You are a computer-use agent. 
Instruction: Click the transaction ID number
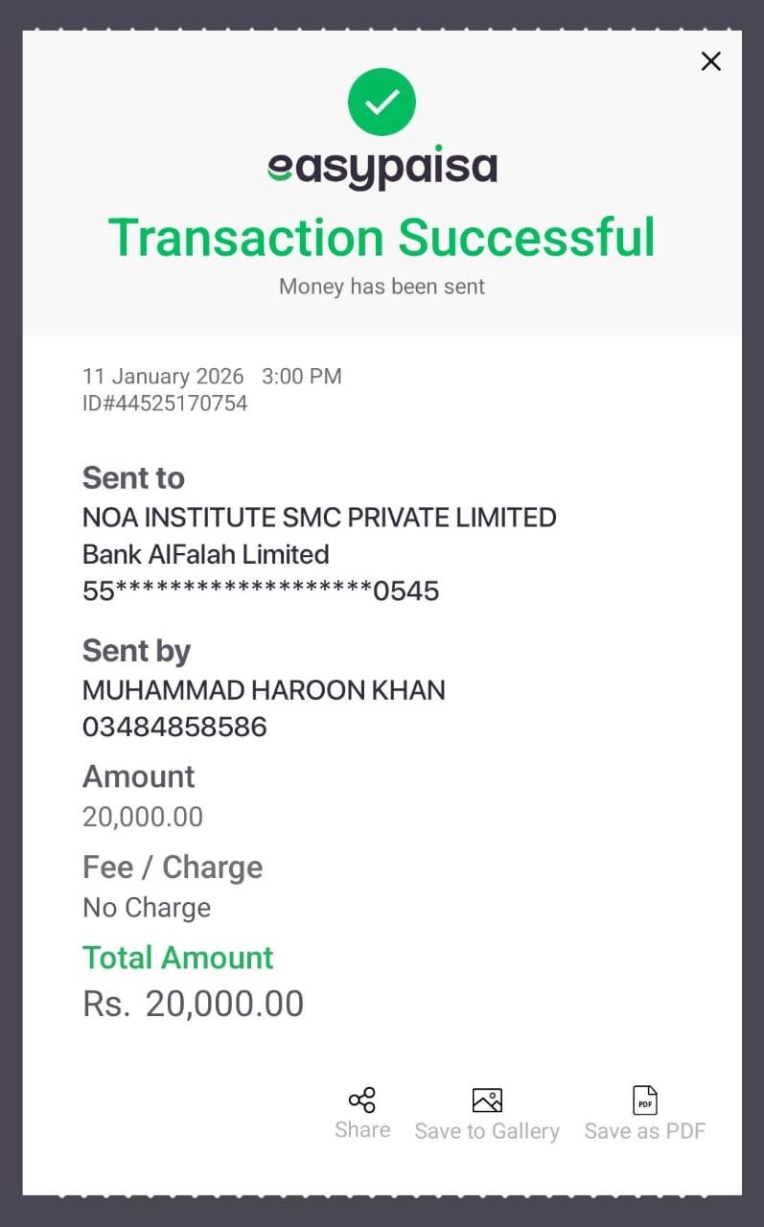[x=165, y=404]
